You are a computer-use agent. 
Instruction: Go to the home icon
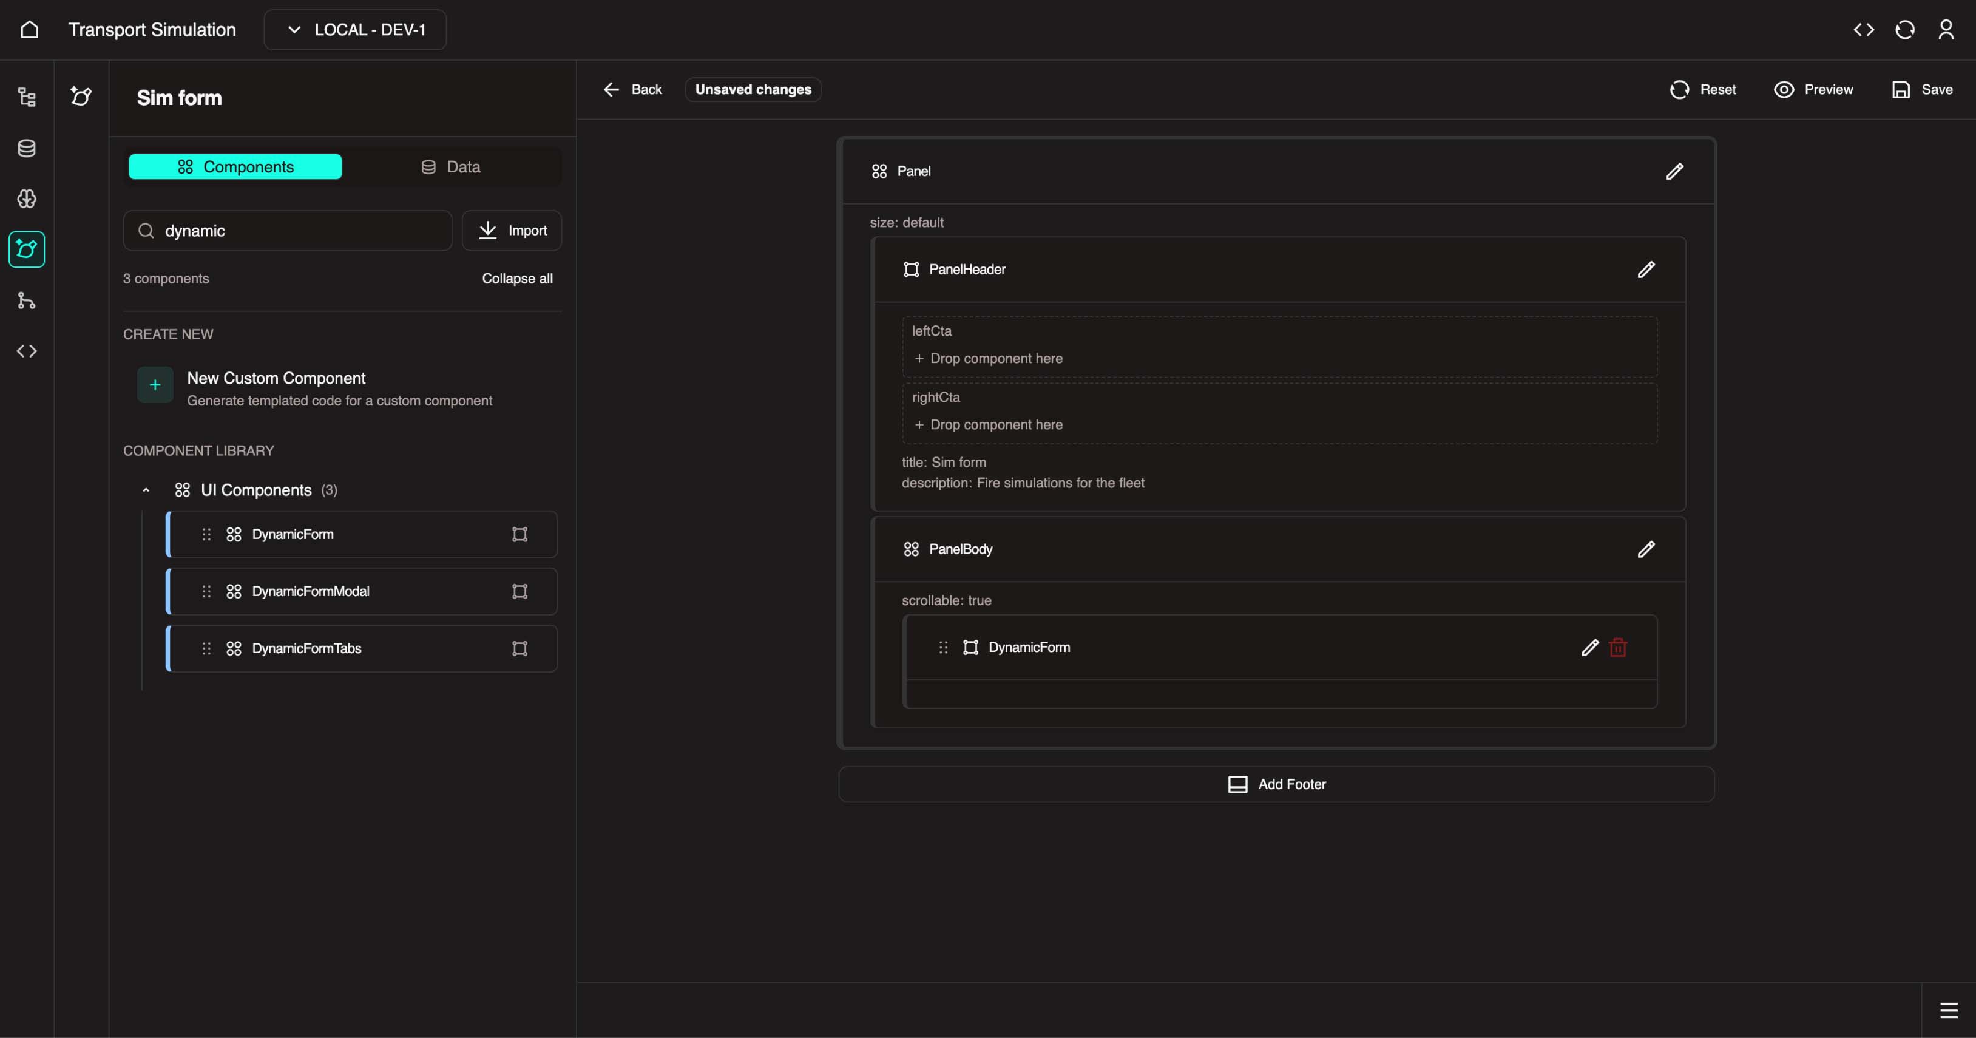coord(29,29)
